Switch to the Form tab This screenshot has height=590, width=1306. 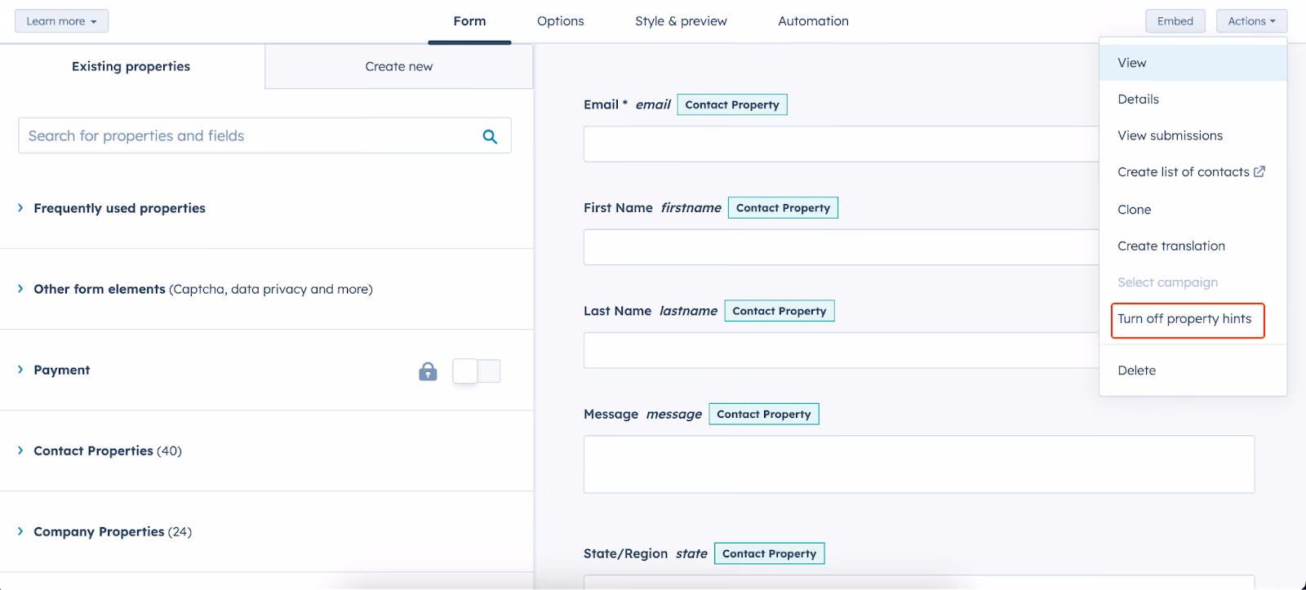(469, 21)
